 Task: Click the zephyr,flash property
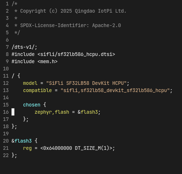(52, 112)
